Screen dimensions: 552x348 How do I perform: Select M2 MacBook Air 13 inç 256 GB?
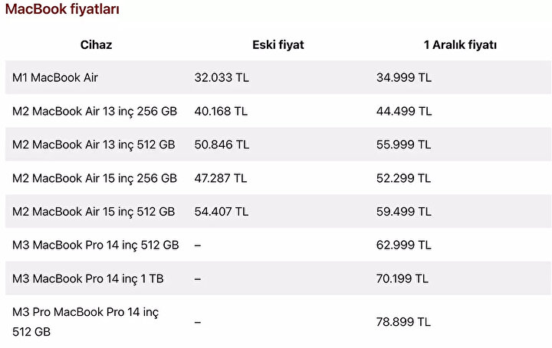point(95,112)
